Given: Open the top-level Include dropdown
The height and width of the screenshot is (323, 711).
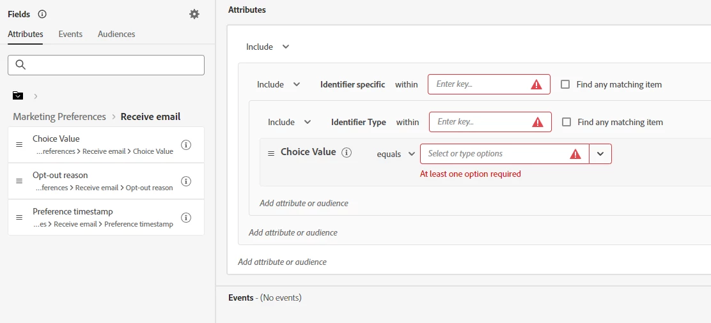Looking at the screenshot, I should (x=268, y=47).
